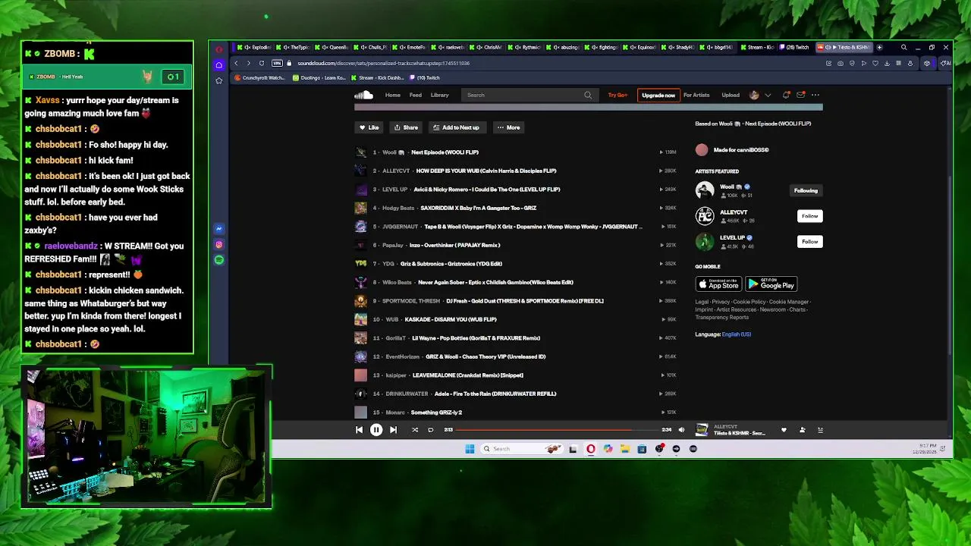971x546 pixels.
Task: Open the Library tab
Action: (x=440, y=95)
